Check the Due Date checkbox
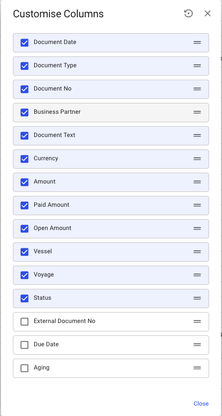 [x=24, y=345]
